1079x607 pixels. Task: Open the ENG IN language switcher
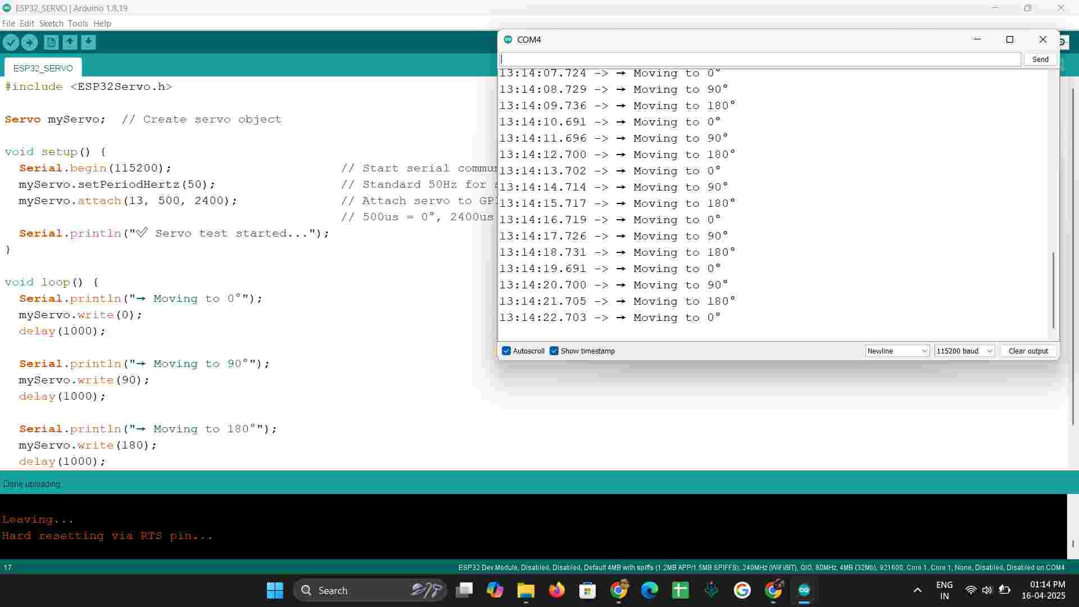pyautogui.click(x=944, y=590)
